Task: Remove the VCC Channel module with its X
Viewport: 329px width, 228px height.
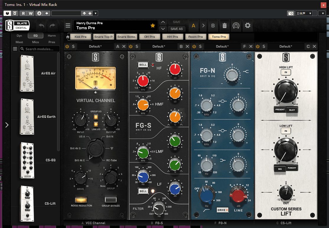Action: click(x=124, y=46)
